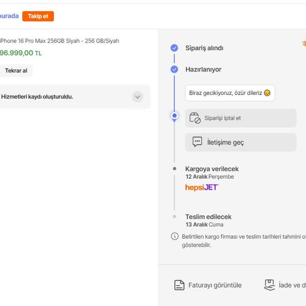The height and width of the screenshot is (306, 306).
Task: Select the Kargoya verilecek timeline dot
Action: coord(174,169)
